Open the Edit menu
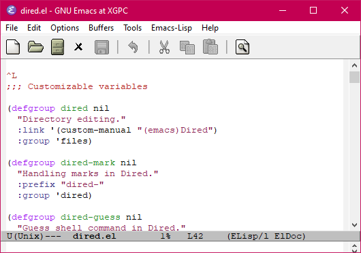The image size is (361, 253). (x=34, y=28)
